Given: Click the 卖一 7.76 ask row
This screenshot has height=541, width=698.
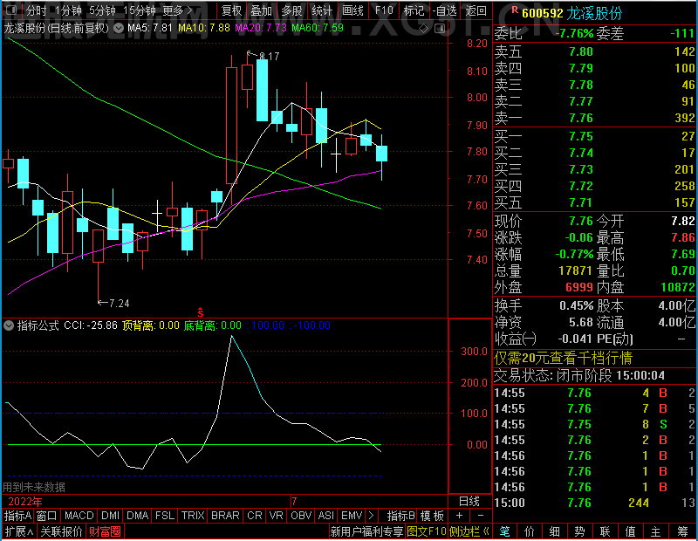Looking at the screenshot, I should coord(595,118).
